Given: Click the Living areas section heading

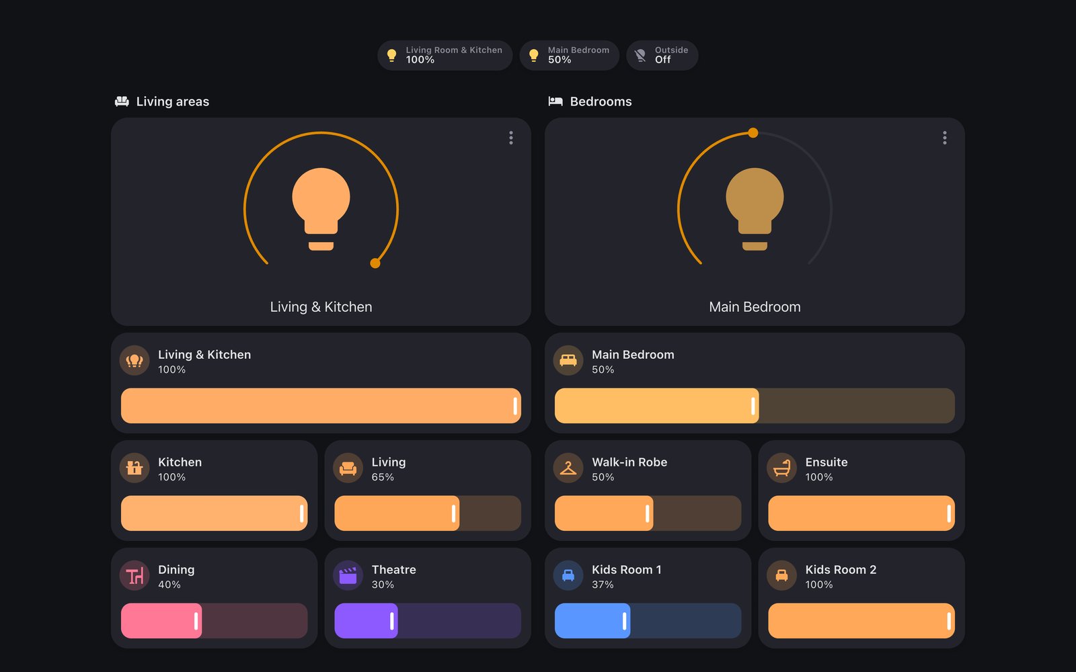Looking at the screenshot, I should [x=173, y=101].
